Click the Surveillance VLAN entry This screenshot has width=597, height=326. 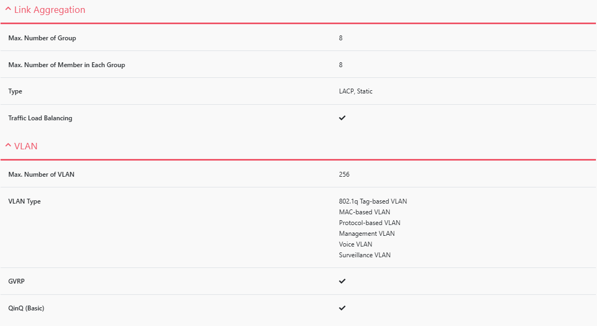click(x=365, y=255)
